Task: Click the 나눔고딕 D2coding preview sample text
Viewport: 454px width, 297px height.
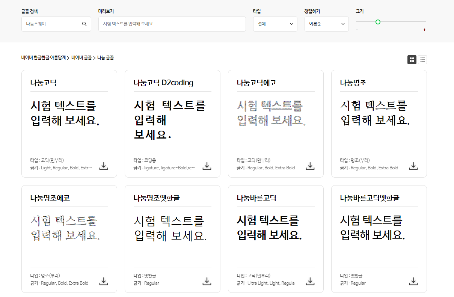Action: pos(170,120)
